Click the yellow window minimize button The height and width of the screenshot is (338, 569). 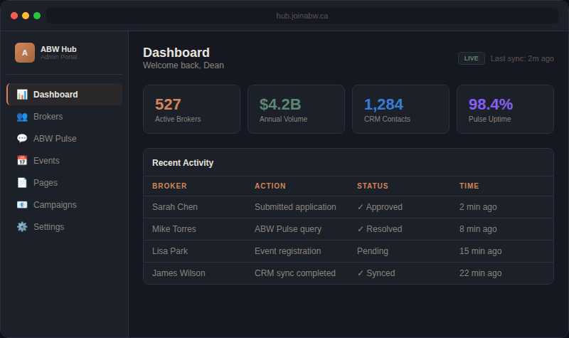pyautogui.click(x=26, y=16)
